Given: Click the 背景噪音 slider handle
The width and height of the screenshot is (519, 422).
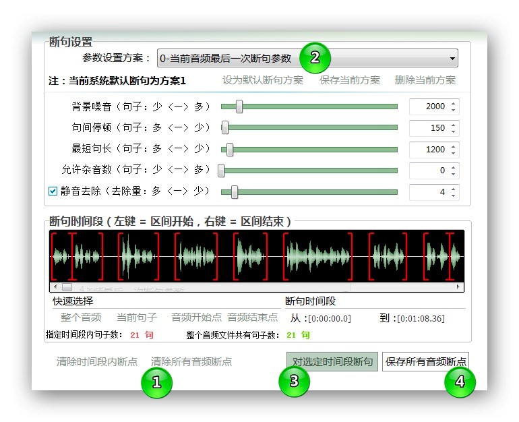Looking at the screenshot, I should (239, 107).
